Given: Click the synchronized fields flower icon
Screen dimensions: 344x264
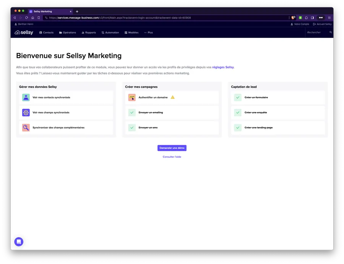Looking at the screenshot, I should [26, 112].
